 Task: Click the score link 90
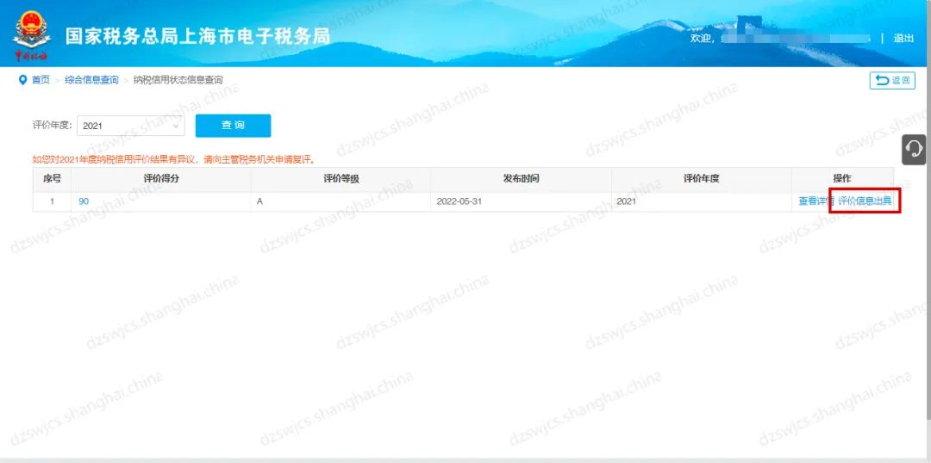84,201
